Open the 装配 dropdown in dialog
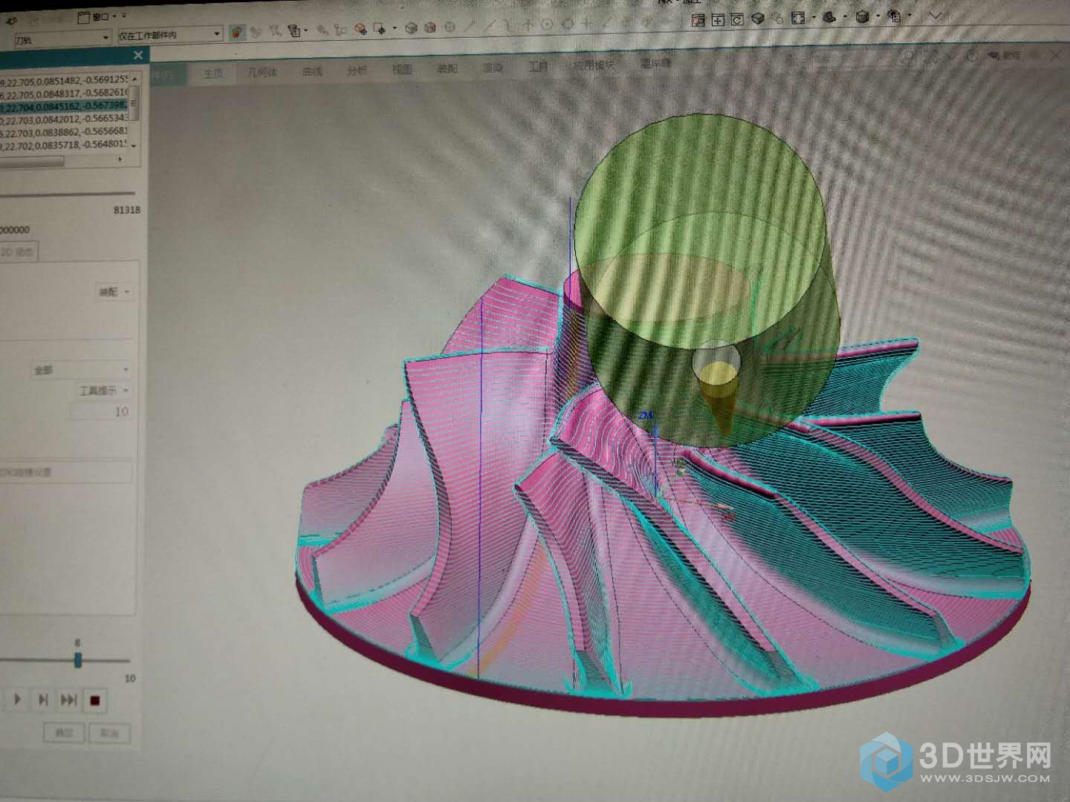 coord(114,292)
